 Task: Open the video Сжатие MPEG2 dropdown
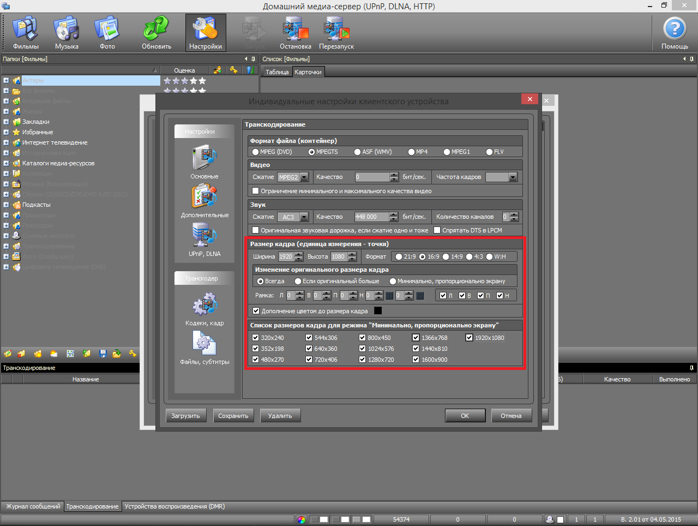point(304,177)
